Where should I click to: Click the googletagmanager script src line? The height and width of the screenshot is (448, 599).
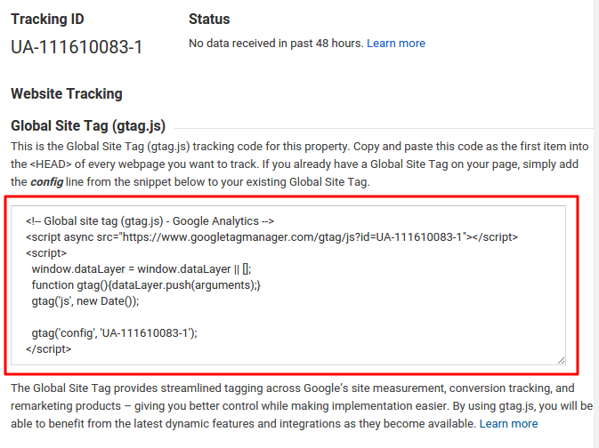pos(271,237)
